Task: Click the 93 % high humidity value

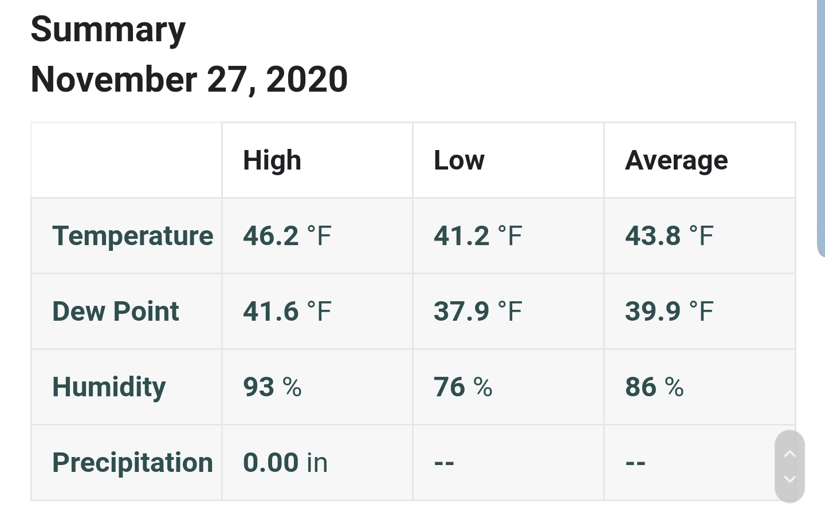Action: [x=272, y=387]
